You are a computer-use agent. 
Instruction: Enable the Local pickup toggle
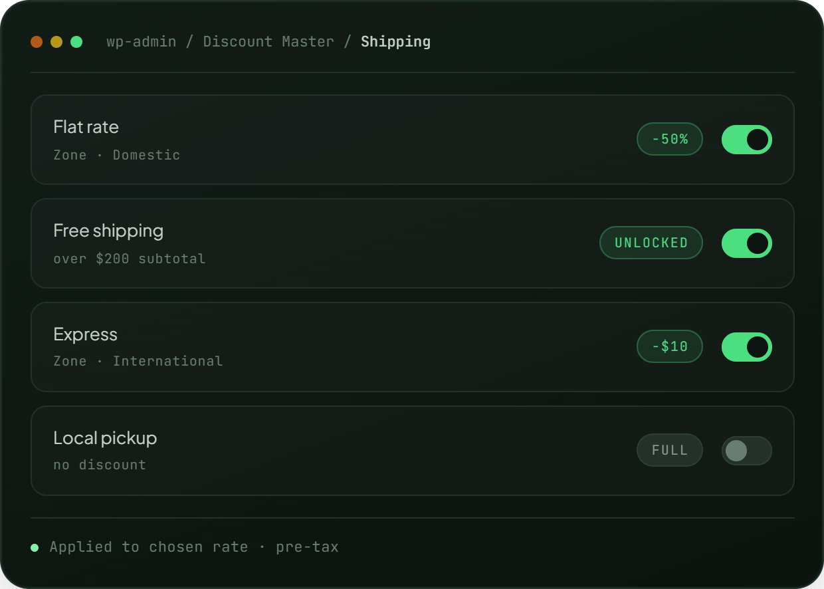(746, 451)
